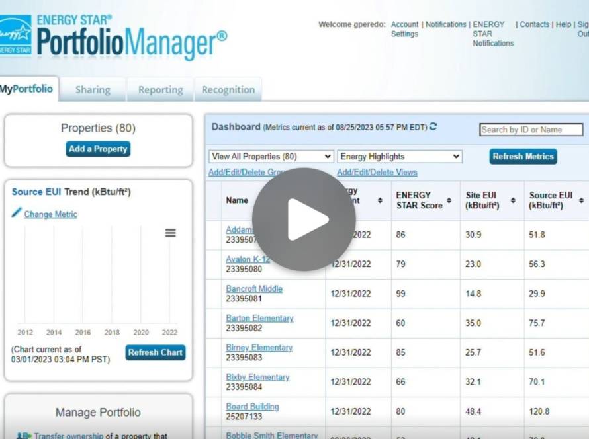Viewport: 589px width, 439px height.
Task: Open the Bancroft Middle property link
Action: (254, 288)
